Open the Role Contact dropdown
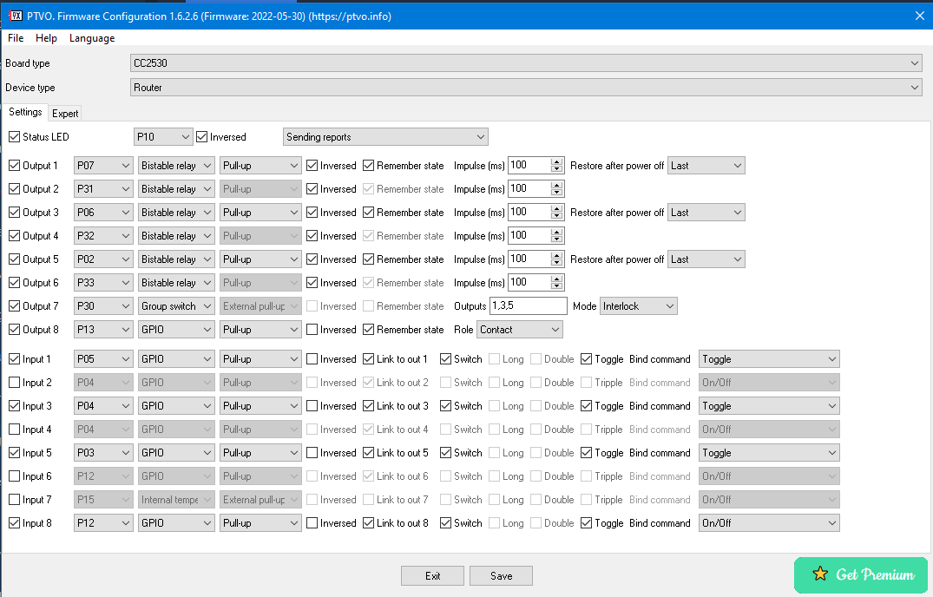This screenshot has height=597, width=933. click(520, 330)
